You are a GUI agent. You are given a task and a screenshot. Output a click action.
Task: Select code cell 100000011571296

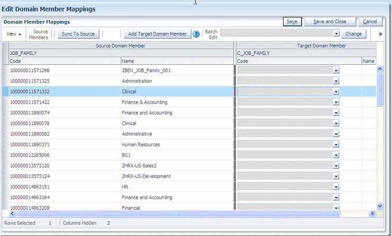65,70
